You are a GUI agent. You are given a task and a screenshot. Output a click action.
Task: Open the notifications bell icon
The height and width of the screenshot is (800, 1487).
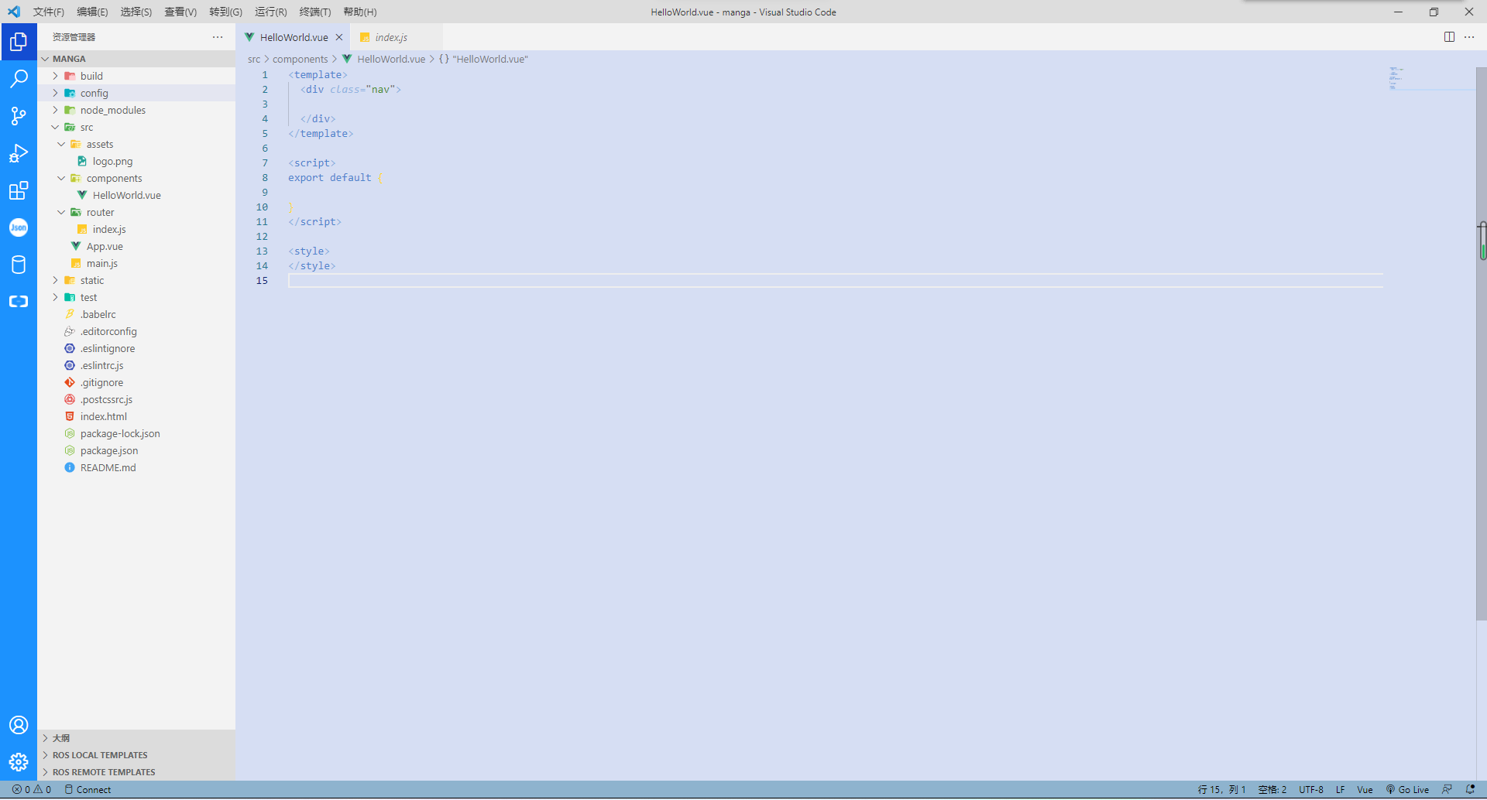[x=1470, y=790]
